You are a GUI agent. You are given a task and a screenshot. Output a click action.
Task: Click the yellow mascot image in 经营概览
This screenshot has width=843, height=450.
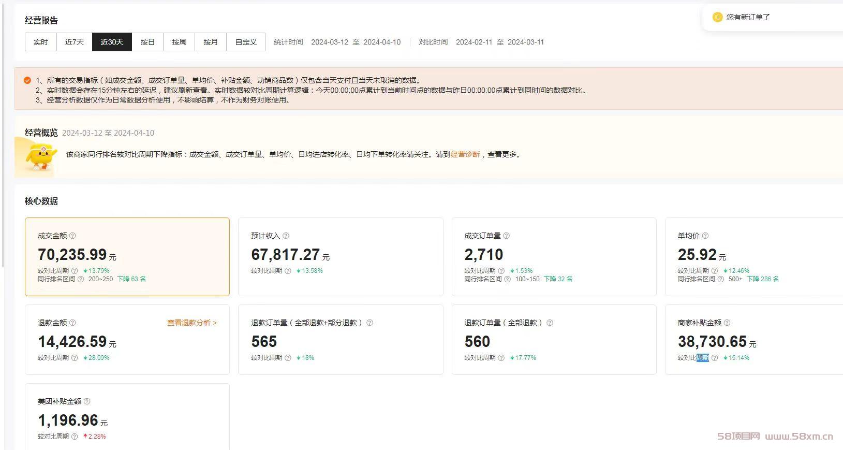pyautogui.click(x=40, y=158)
